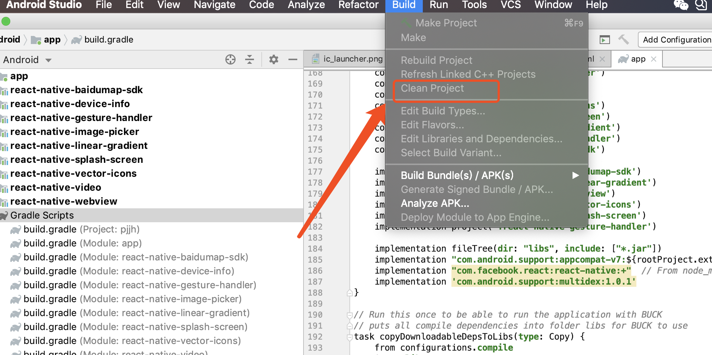Open the search icon in the menu bar
The image size is (712, 355).
pos(701,5)
